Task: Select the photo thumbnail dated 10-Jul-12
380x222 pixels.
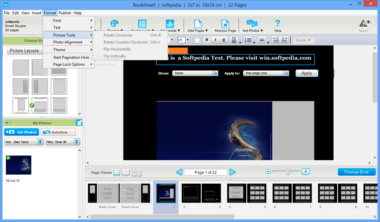Action: coord(19,165)
